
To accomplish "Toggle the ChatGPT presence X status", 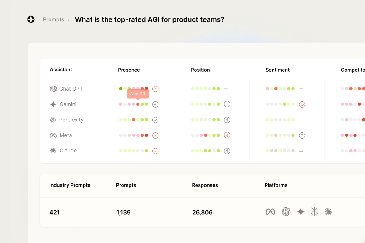I will pos(155,89).
